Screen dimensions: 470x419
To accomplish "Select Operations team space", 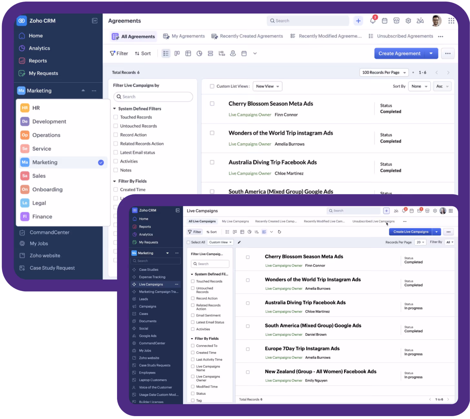I will coord(63,135).
